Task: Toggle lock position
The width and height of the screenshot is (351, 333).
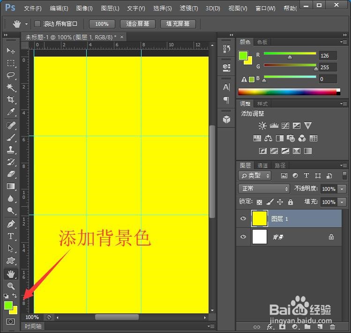Action: (280, 202)
